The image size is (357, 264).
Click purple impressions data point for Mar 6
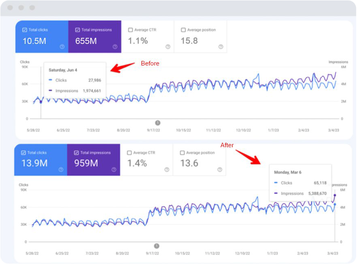coord(335,195)
